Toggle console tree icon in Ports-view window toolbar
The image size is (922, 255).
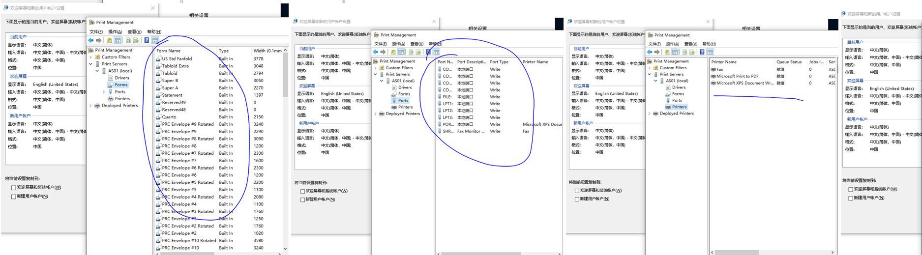tap(401, 52)
